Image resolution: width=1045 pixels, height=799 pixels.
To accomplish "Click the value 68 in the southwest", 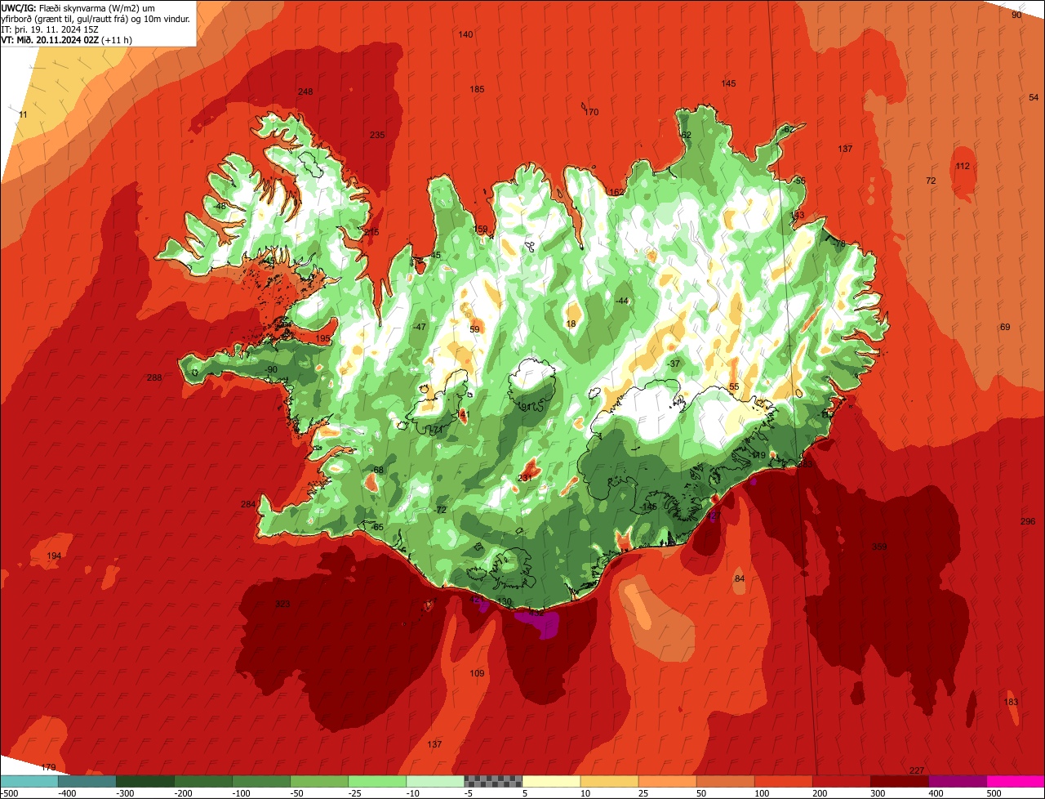I will (378, 470).
